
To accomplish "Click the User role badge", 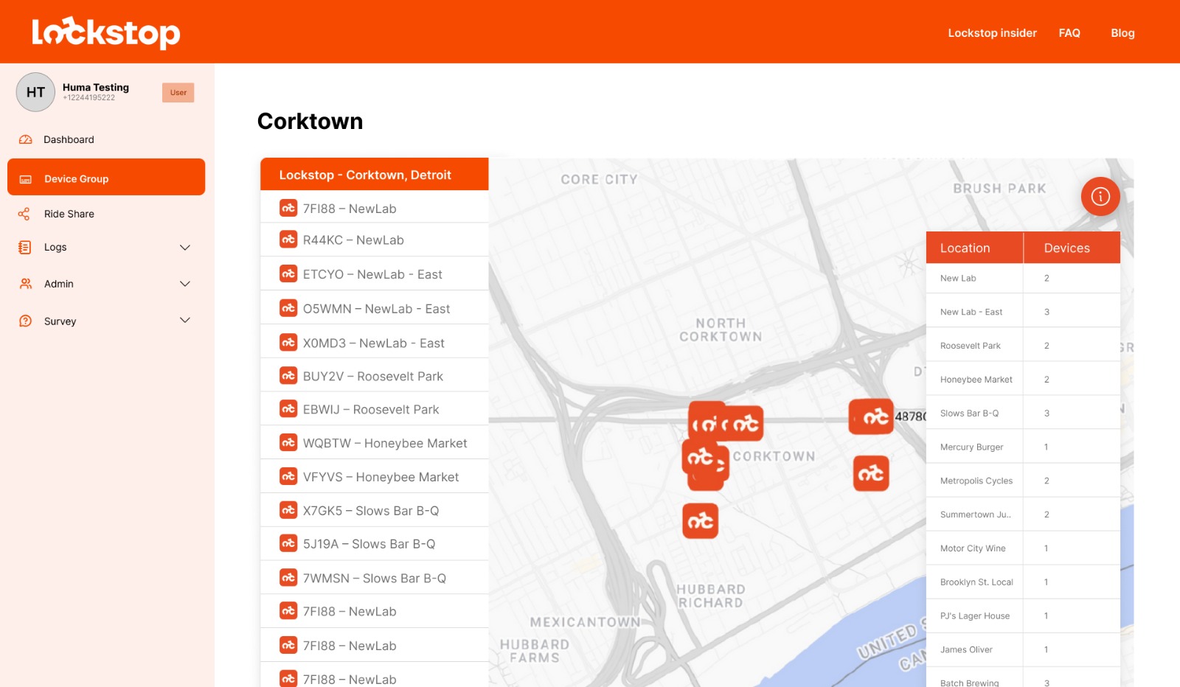I will (178, 93).
